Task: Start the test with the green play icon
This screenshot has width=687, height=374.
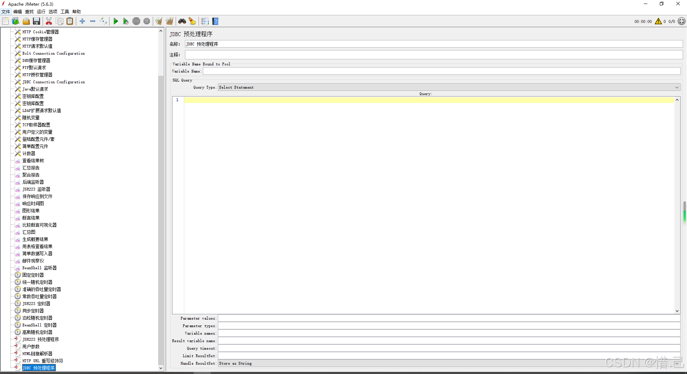Action: tap(116, 21)
